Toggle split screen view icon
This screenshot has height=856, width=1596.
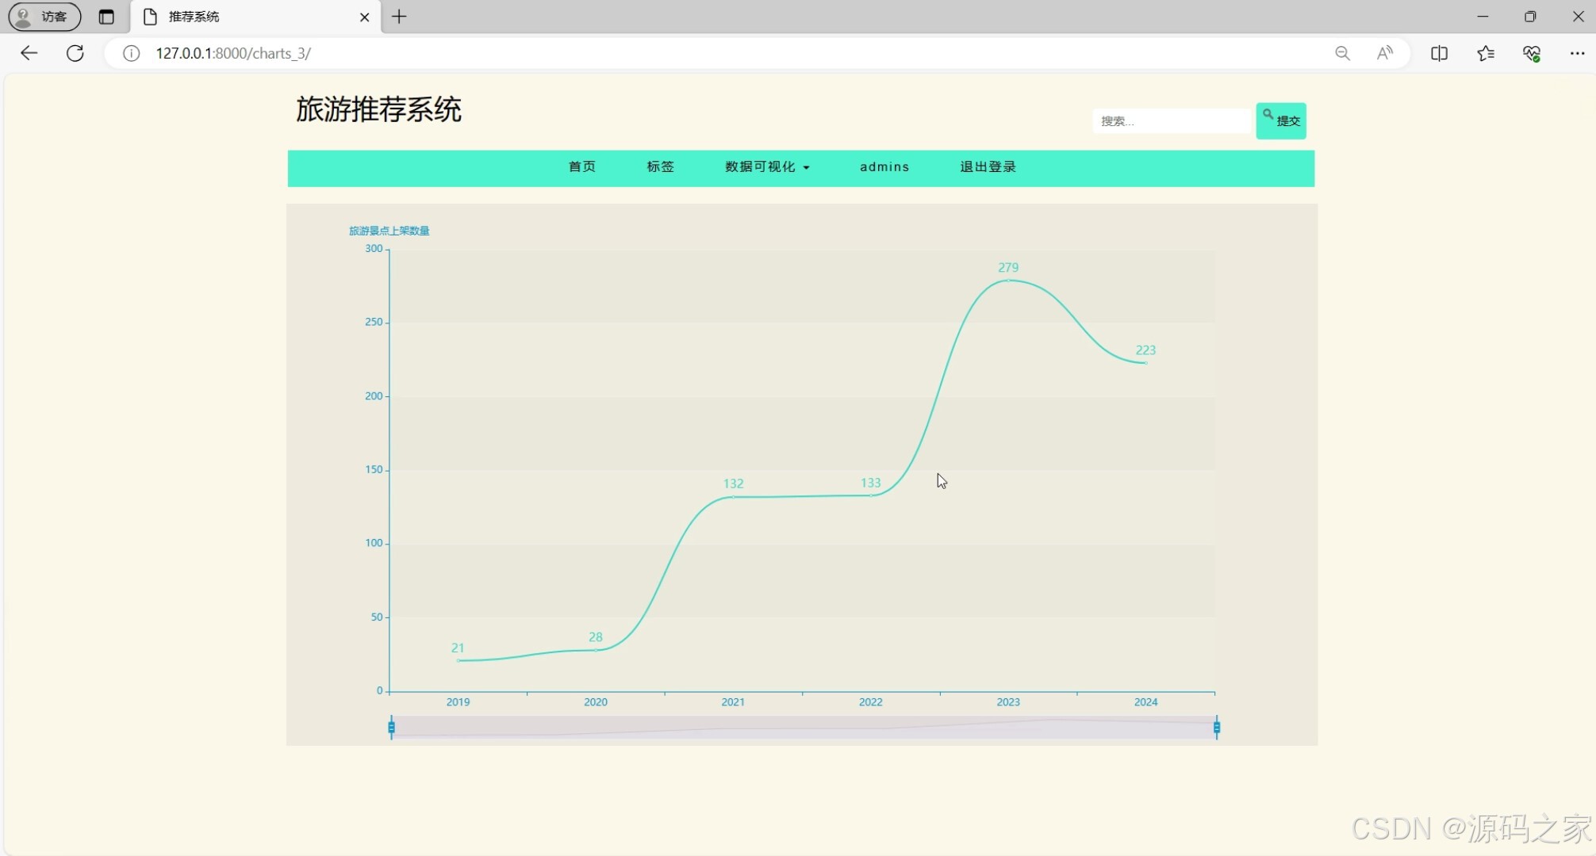click(1439, 53)
